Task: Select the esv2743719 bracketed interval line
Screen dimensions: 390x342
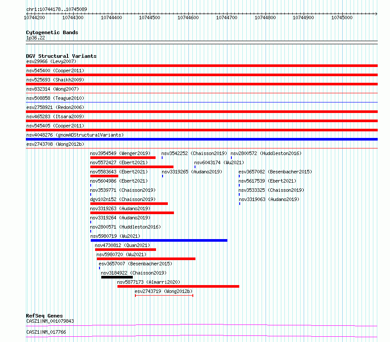Action: 164,296
